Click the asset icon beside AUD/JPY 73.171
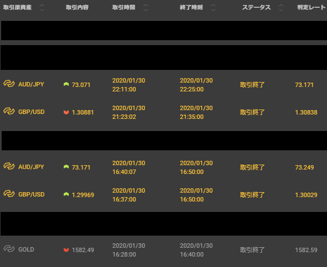The width and height of the screenshot is (327, 267). click(x=9, y=166)
